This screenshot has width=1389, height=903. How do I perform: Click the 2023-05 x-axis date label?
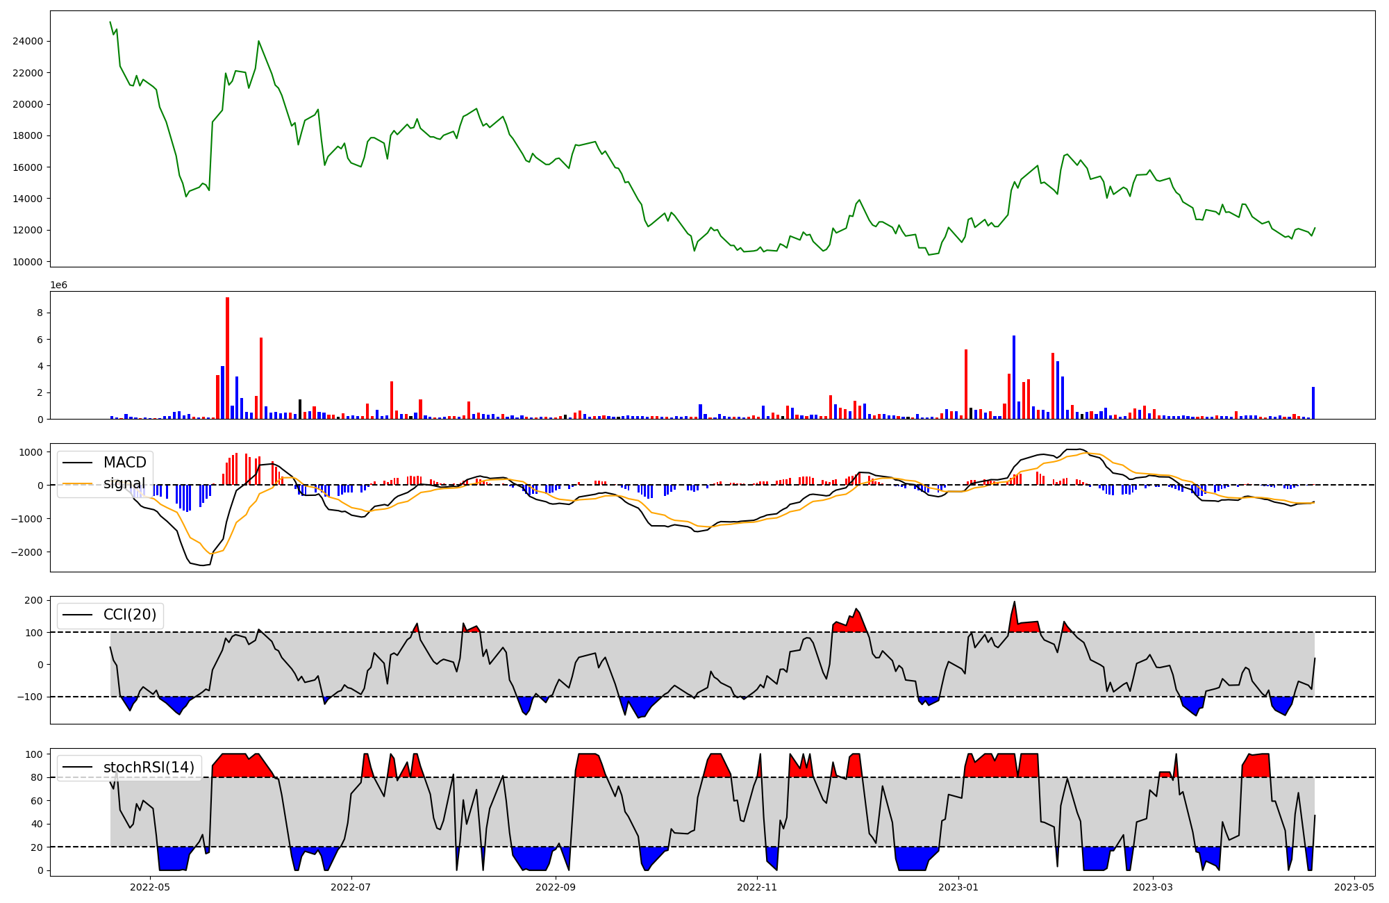coord(1354,887)
